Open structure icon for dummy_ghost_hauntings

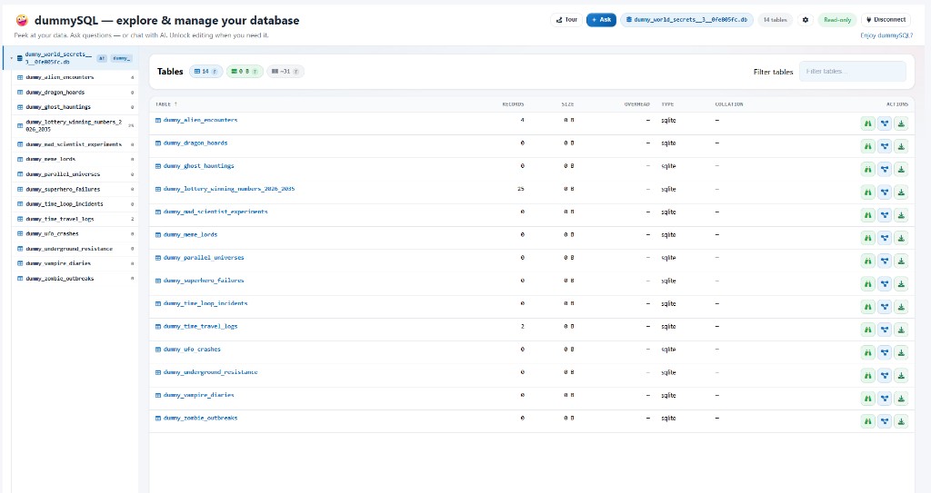(x=885, y=169)
